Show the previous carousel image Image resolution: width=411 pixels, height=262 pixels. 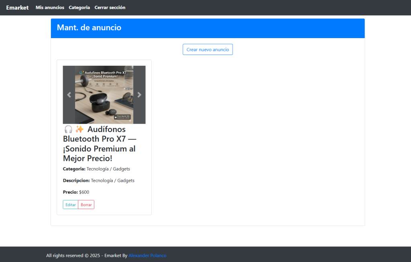[x=69, y=95]
